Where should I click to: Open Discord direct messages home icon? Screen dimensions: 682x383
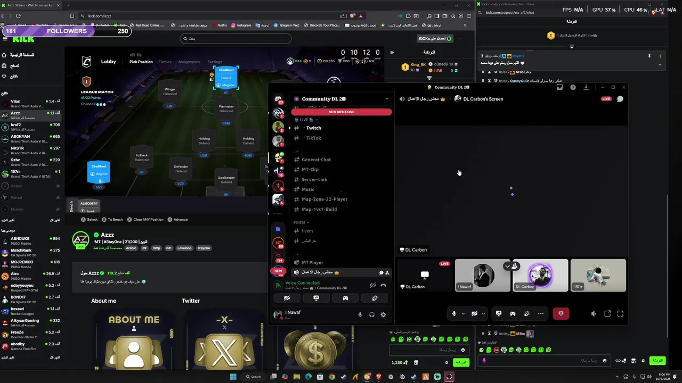[x=278, y=99]
